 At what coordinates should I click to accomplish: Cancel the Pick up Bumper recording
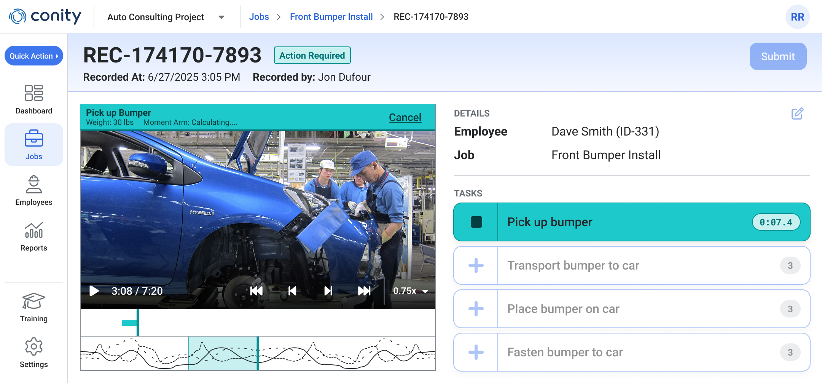405,117
